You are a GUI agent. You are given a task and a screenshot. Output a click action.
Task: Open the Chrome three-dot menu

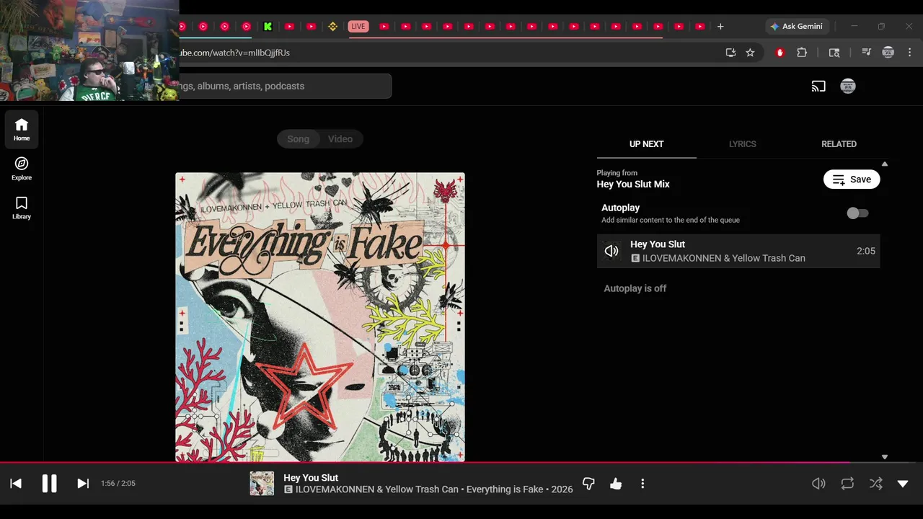(910, 53)
